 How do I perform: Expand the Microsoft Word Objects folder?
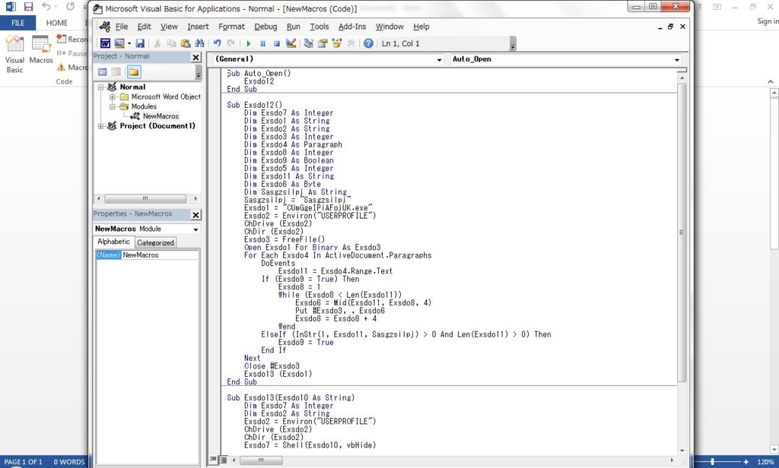[113, 96]
